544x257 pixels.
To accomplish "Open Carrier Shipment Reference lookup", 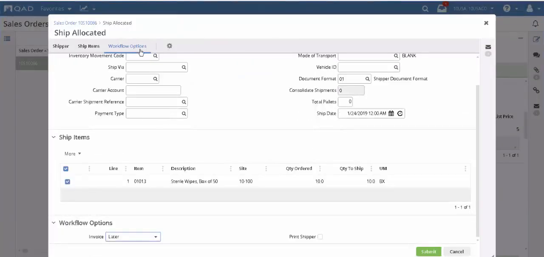I will coord(184,102).
